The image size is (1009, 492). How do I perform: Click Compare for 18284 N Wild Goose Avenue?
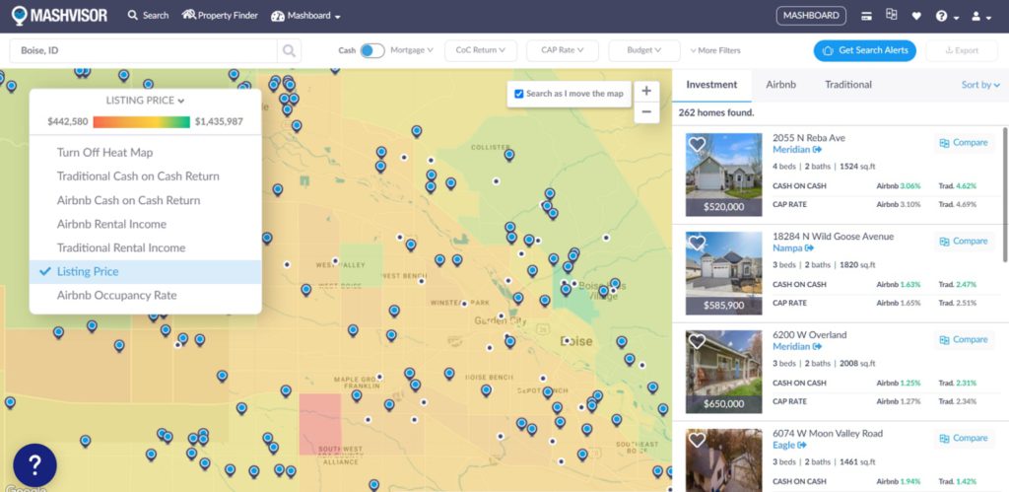coord(964,242)
